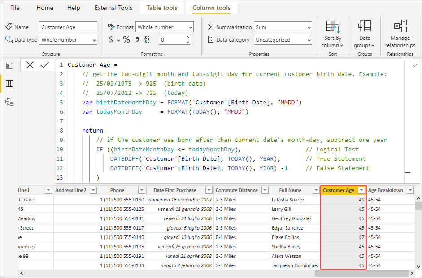Screen dimensions: 422x278
Task: Click the return keyword in formula
Action: (x=92, y=131)
